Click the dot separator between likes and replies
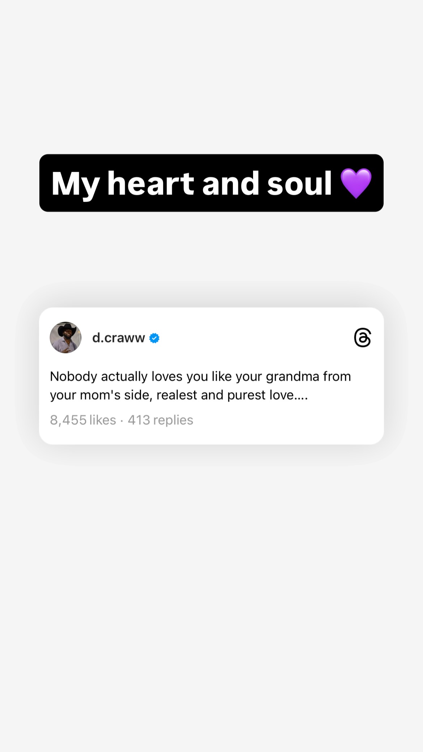 (122, 421)
